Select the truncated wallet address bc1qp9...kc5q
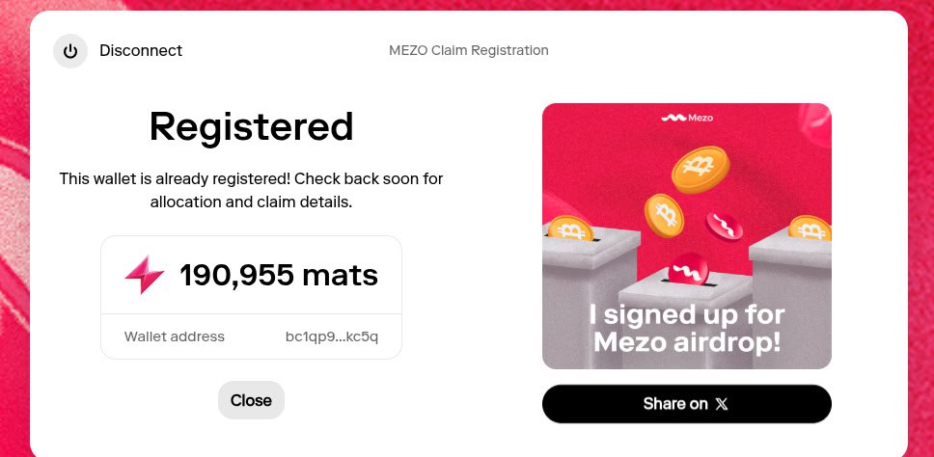This screenshot has height=457, width=934. pos(332,336)
